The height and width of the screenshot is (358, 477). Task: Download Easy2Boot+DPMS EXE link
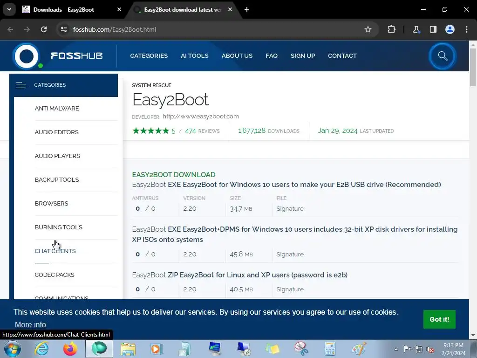pyautogui.click(x=295, y=234)
